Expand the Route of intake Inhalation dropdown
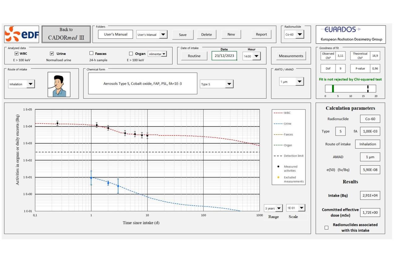394x263 pixels. (x=21, y=84)
